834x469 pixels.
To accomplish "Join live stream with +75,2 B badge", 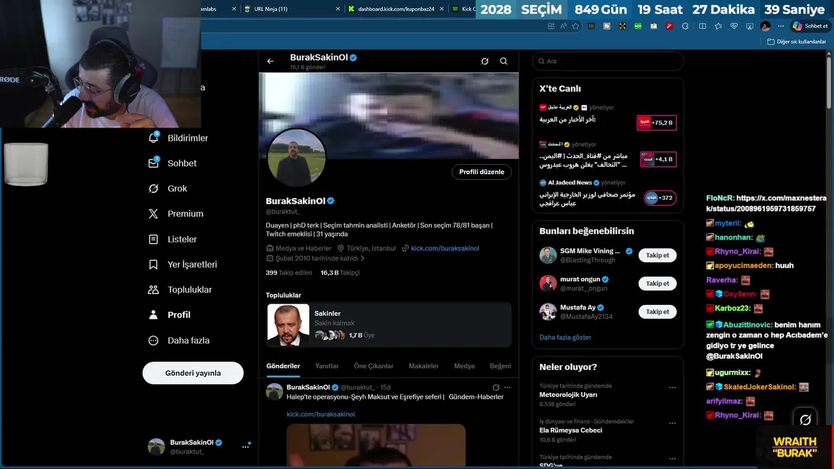I will click(x=657, y=122).
